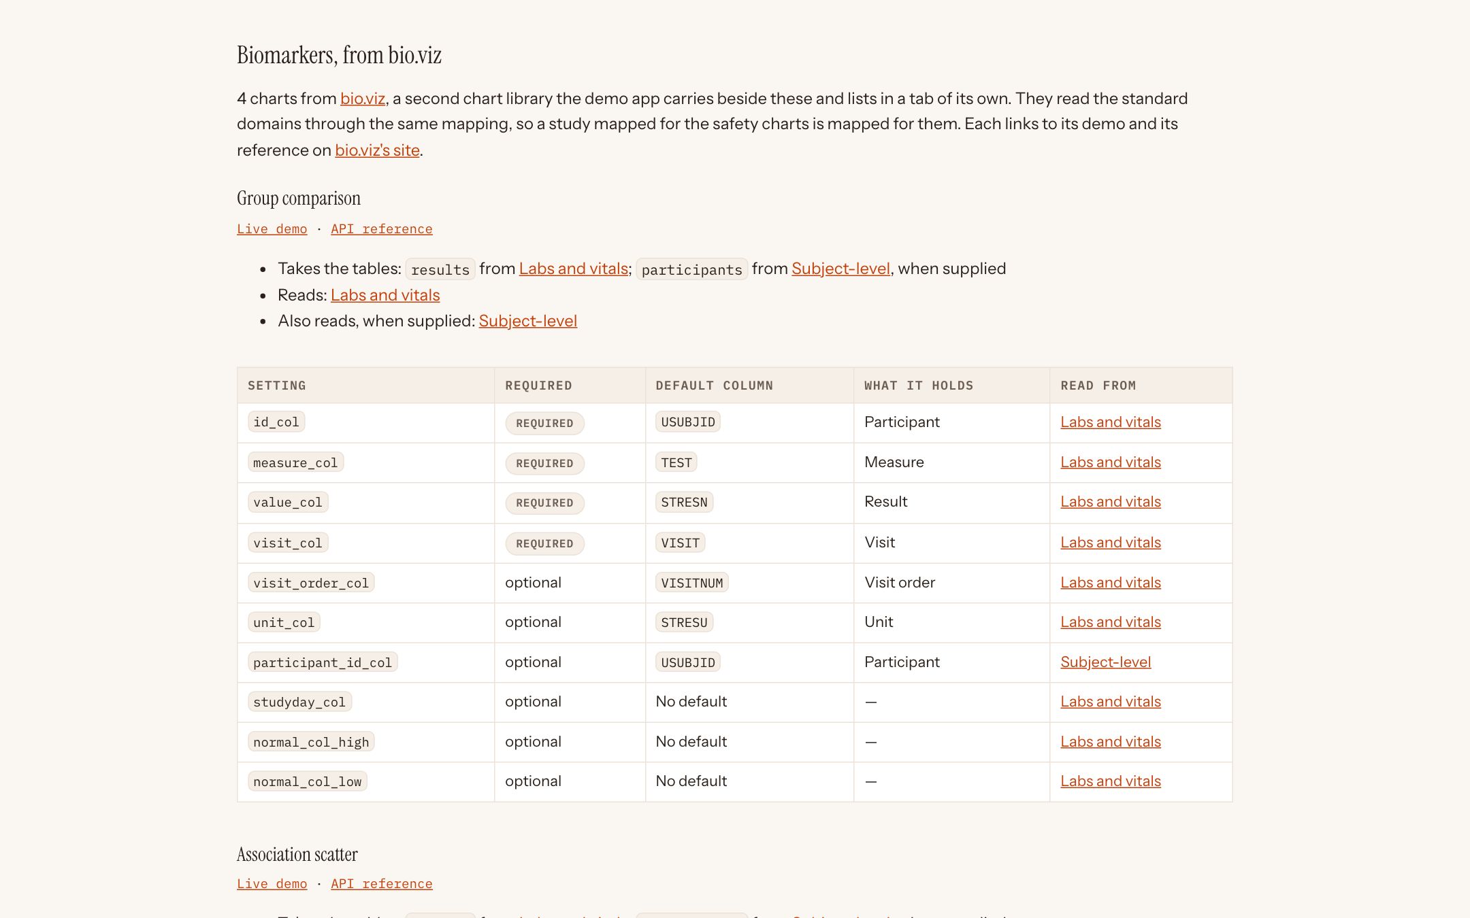Open Subject-level in the Also reads bullet

tap(528, 321)
